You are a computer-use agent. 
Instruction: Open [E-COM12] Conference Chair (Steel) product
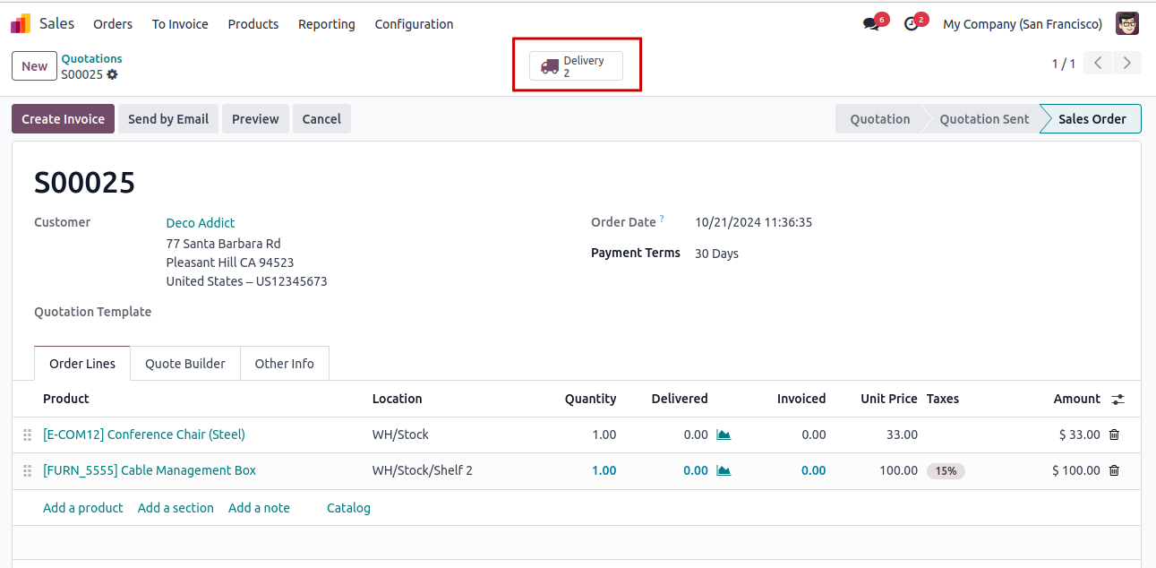click(144, 435)
